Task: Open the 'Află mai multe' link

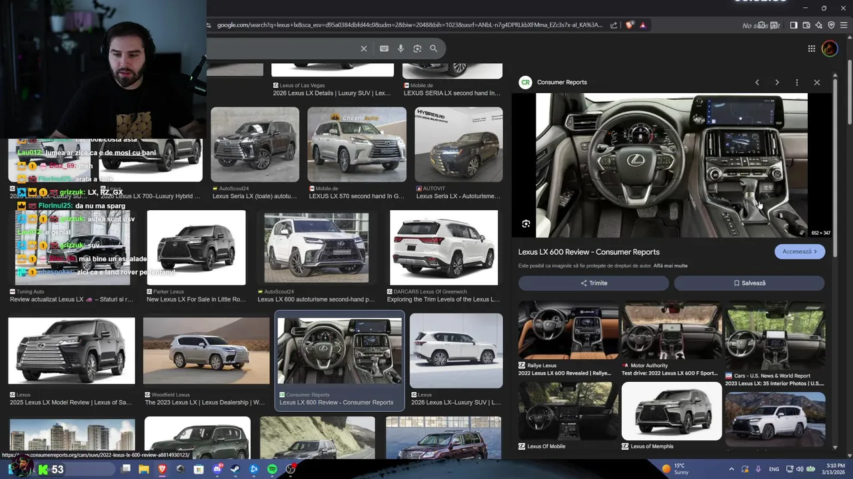Action: click(x=670, y=266)
